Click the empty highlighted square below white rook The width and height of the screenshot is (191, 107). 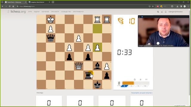click(x=97, y=29)
